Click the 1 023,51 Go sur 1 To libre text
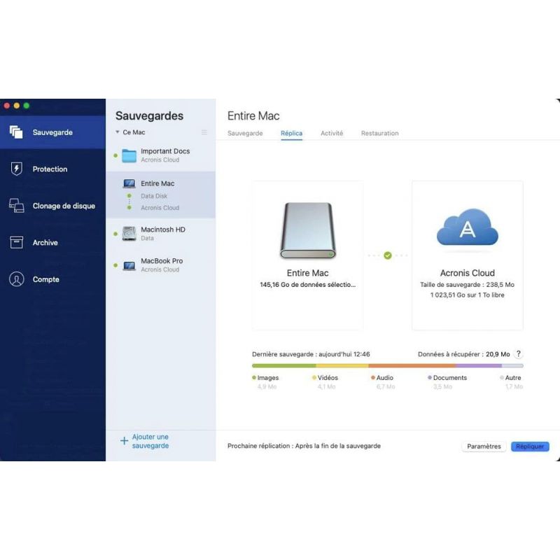Screen dimensions: 560x560 (x=467, y=295)
